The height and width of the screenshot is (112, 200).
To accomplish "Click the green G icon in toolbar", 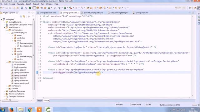I will (49, 8).
